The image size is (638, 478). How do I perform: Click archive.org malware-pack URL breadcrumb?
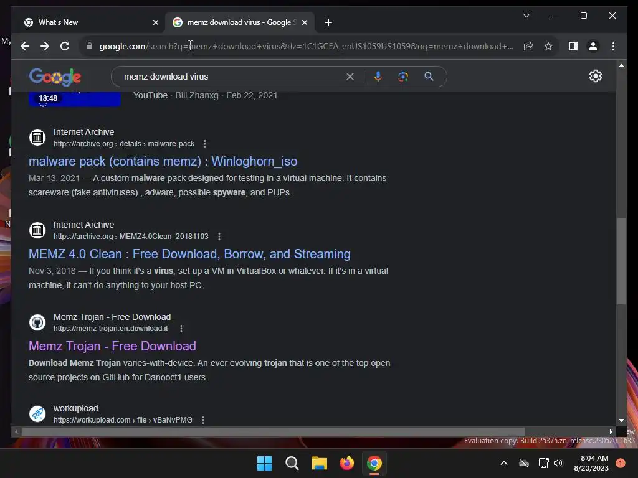pos(124,144)
